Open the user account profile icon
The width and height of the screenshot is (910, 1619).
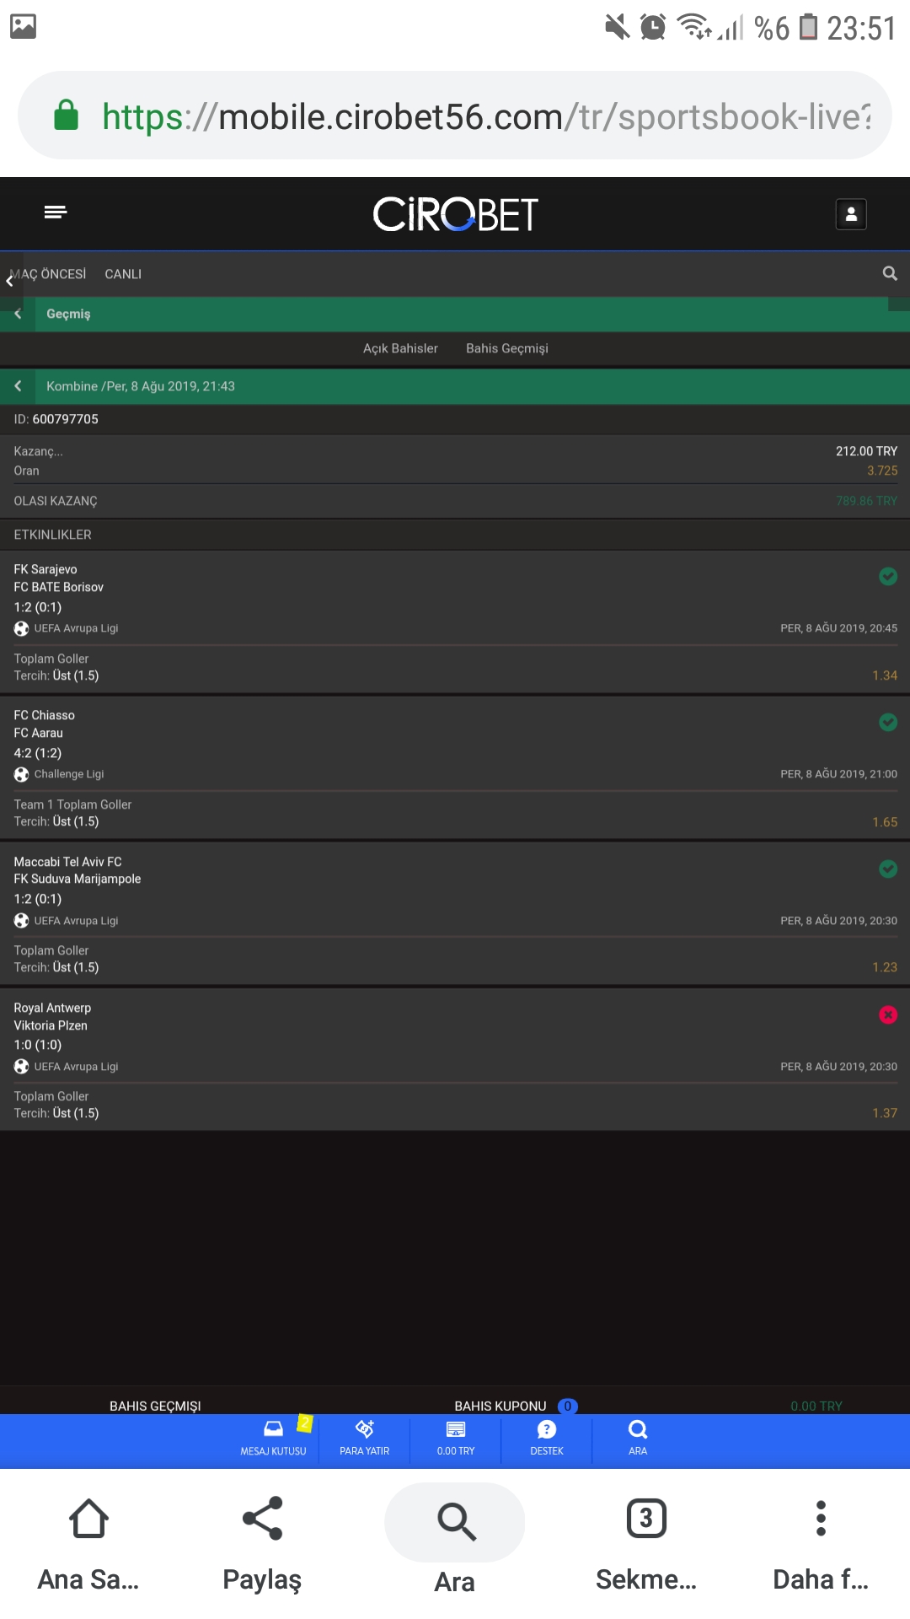click(x=851, y=214)
